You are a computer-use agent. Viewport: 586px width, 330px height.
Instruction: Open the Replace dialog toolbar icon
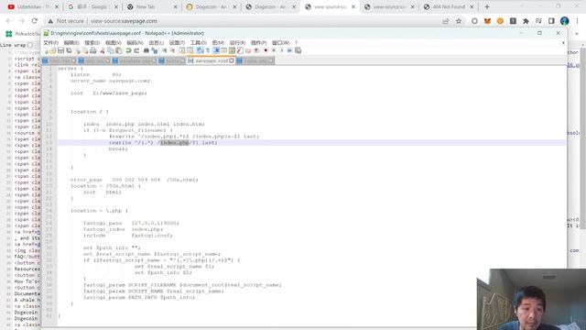(154, 50)
